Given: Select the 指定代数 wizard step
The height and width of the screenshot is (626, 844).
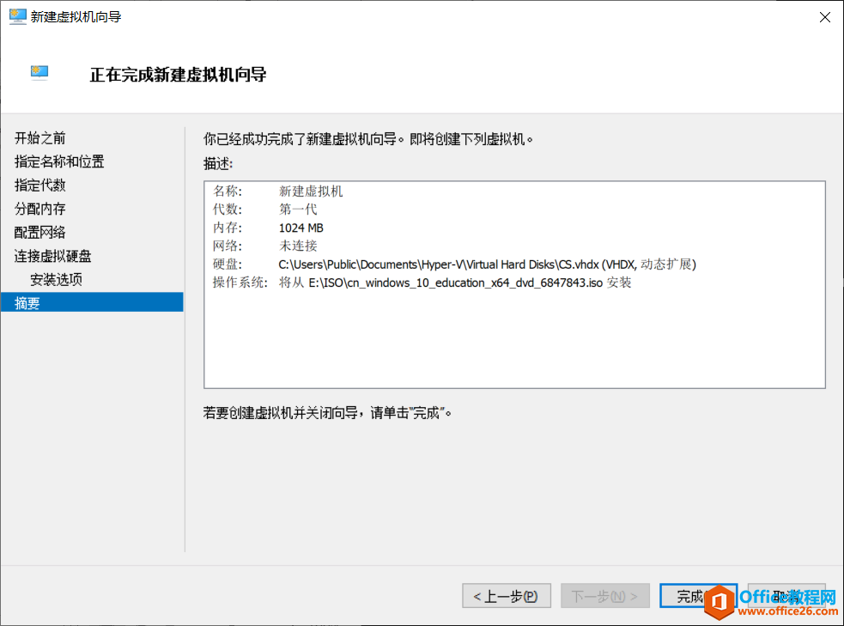Looking at the screenshot, I should tap(39, 185).
